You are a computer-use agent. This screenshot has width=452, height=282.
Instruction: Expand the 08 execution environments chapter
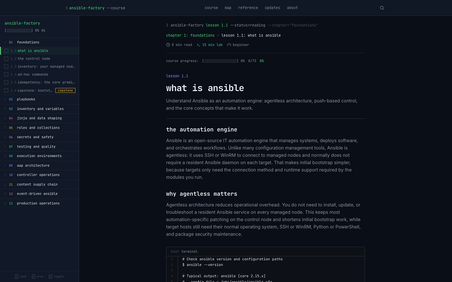tap(39, 156)
